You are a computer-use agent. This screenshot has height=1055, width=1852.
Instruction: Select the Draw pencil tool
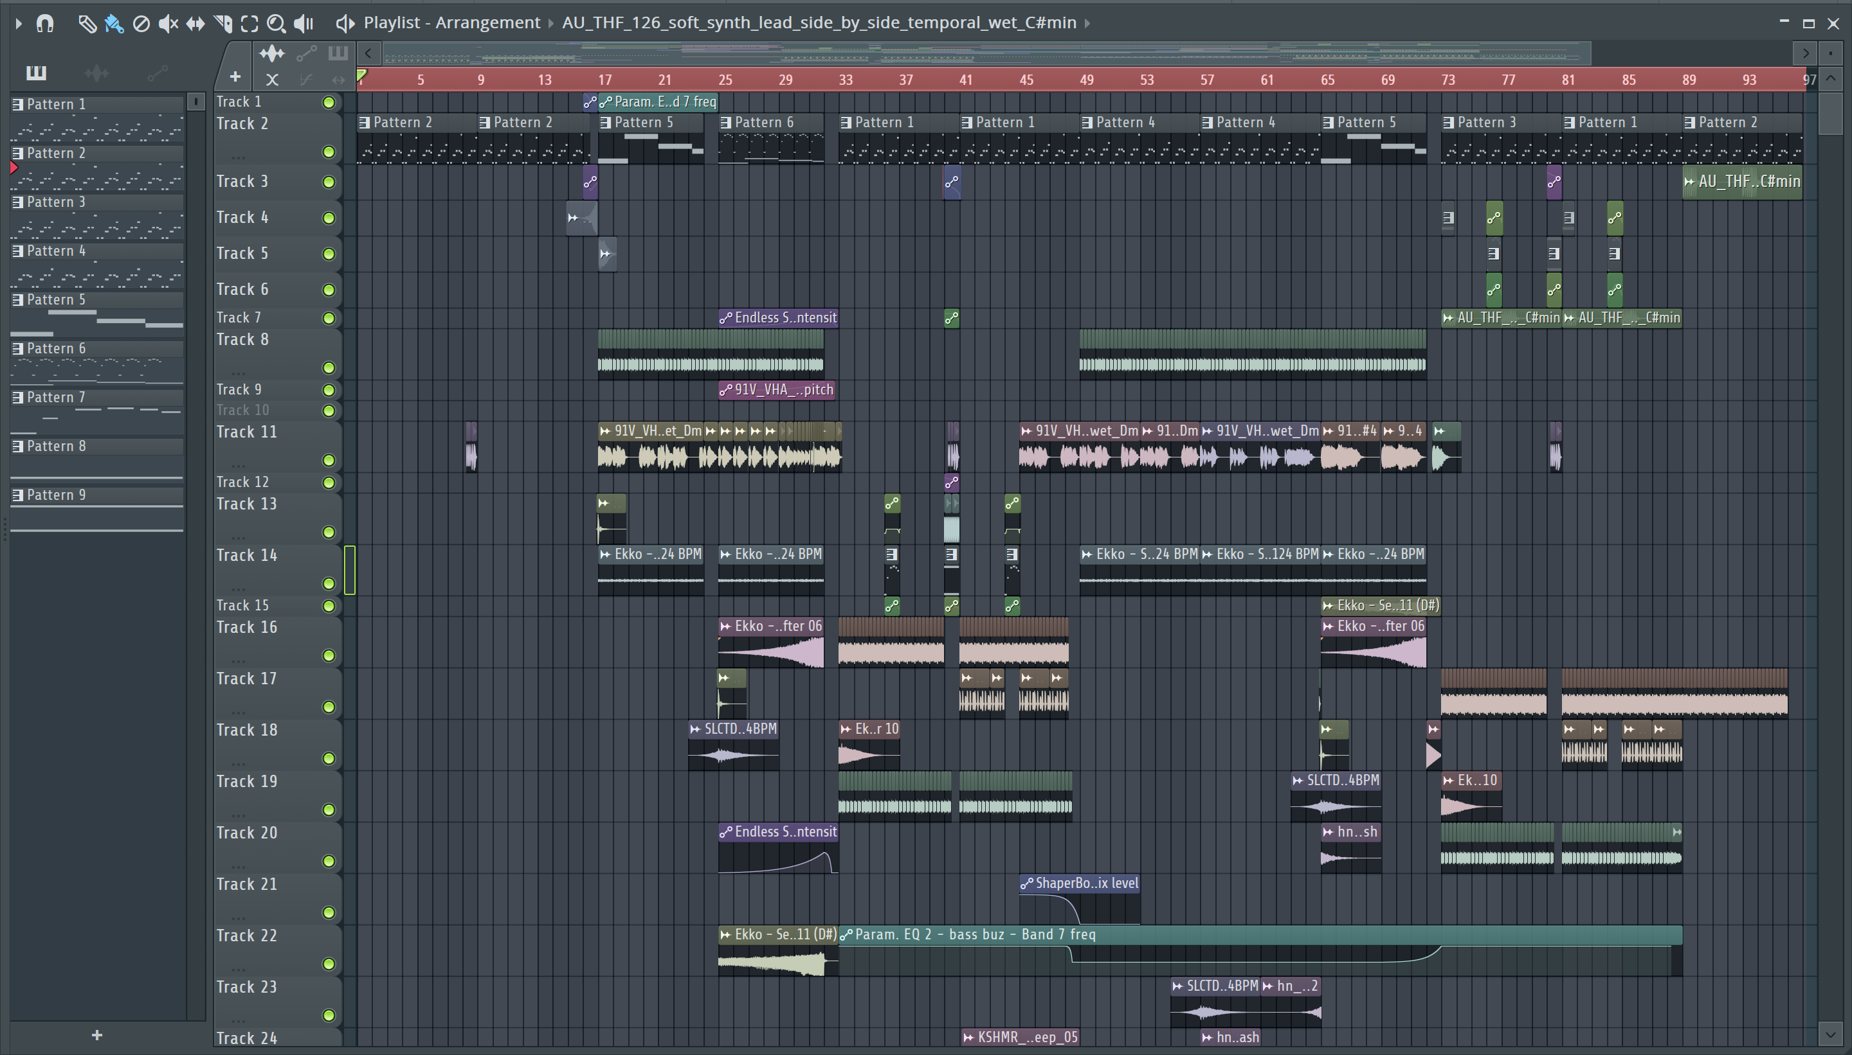86,24
